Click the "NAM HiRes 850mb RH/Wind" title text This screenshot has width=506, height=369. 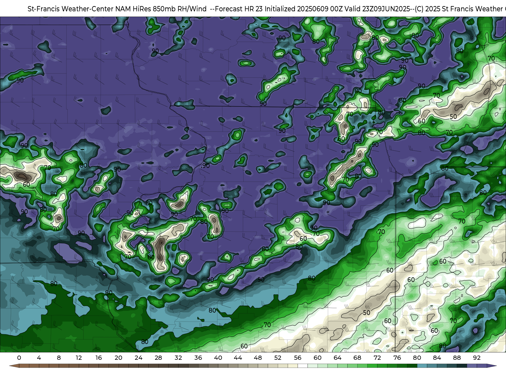coord(161,9)
